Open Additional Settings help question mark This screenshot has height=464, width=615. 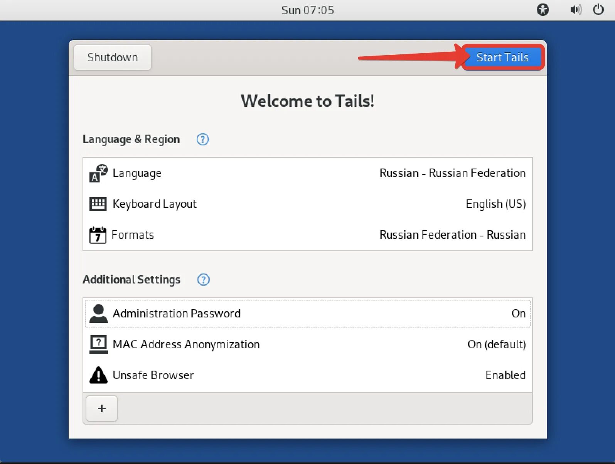click(x=204, y=280)
